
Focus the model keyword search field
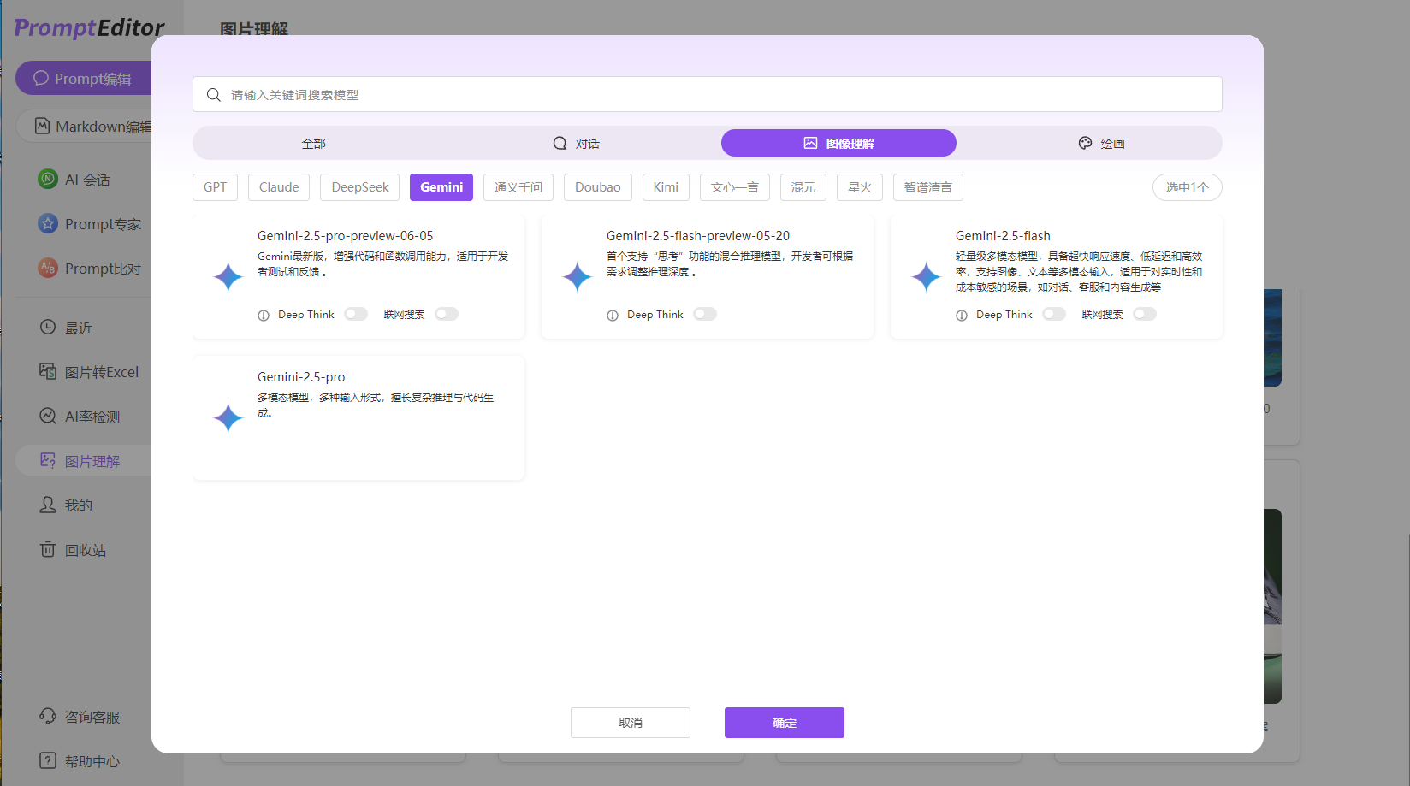(x=707, y=94)
